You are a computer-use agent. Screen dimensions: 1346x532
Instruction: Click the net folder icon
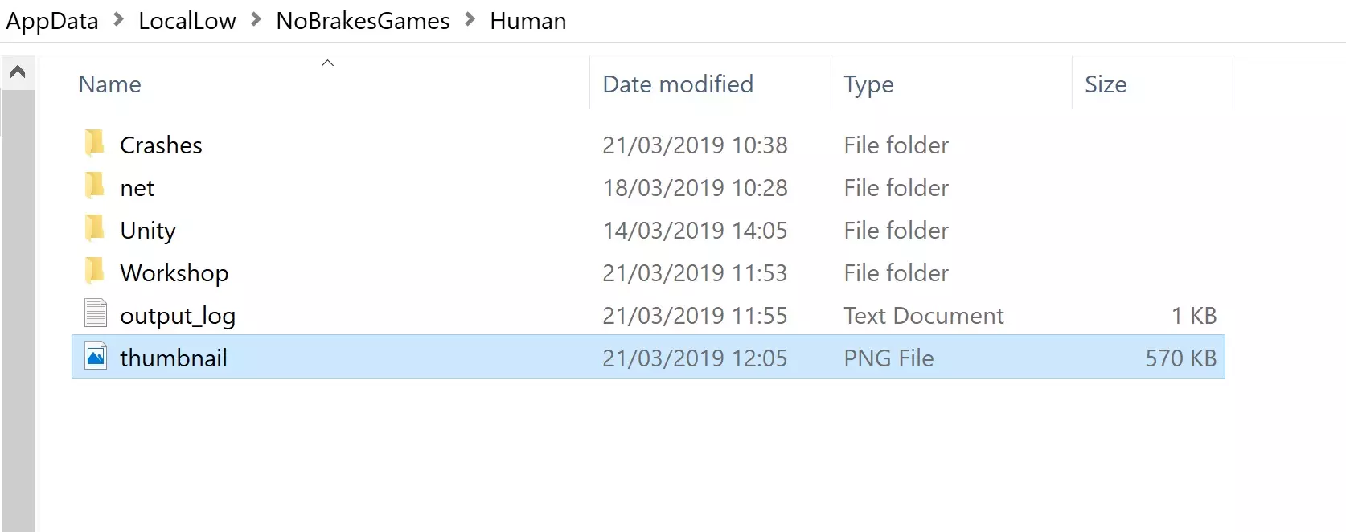(x=95, y=186)
